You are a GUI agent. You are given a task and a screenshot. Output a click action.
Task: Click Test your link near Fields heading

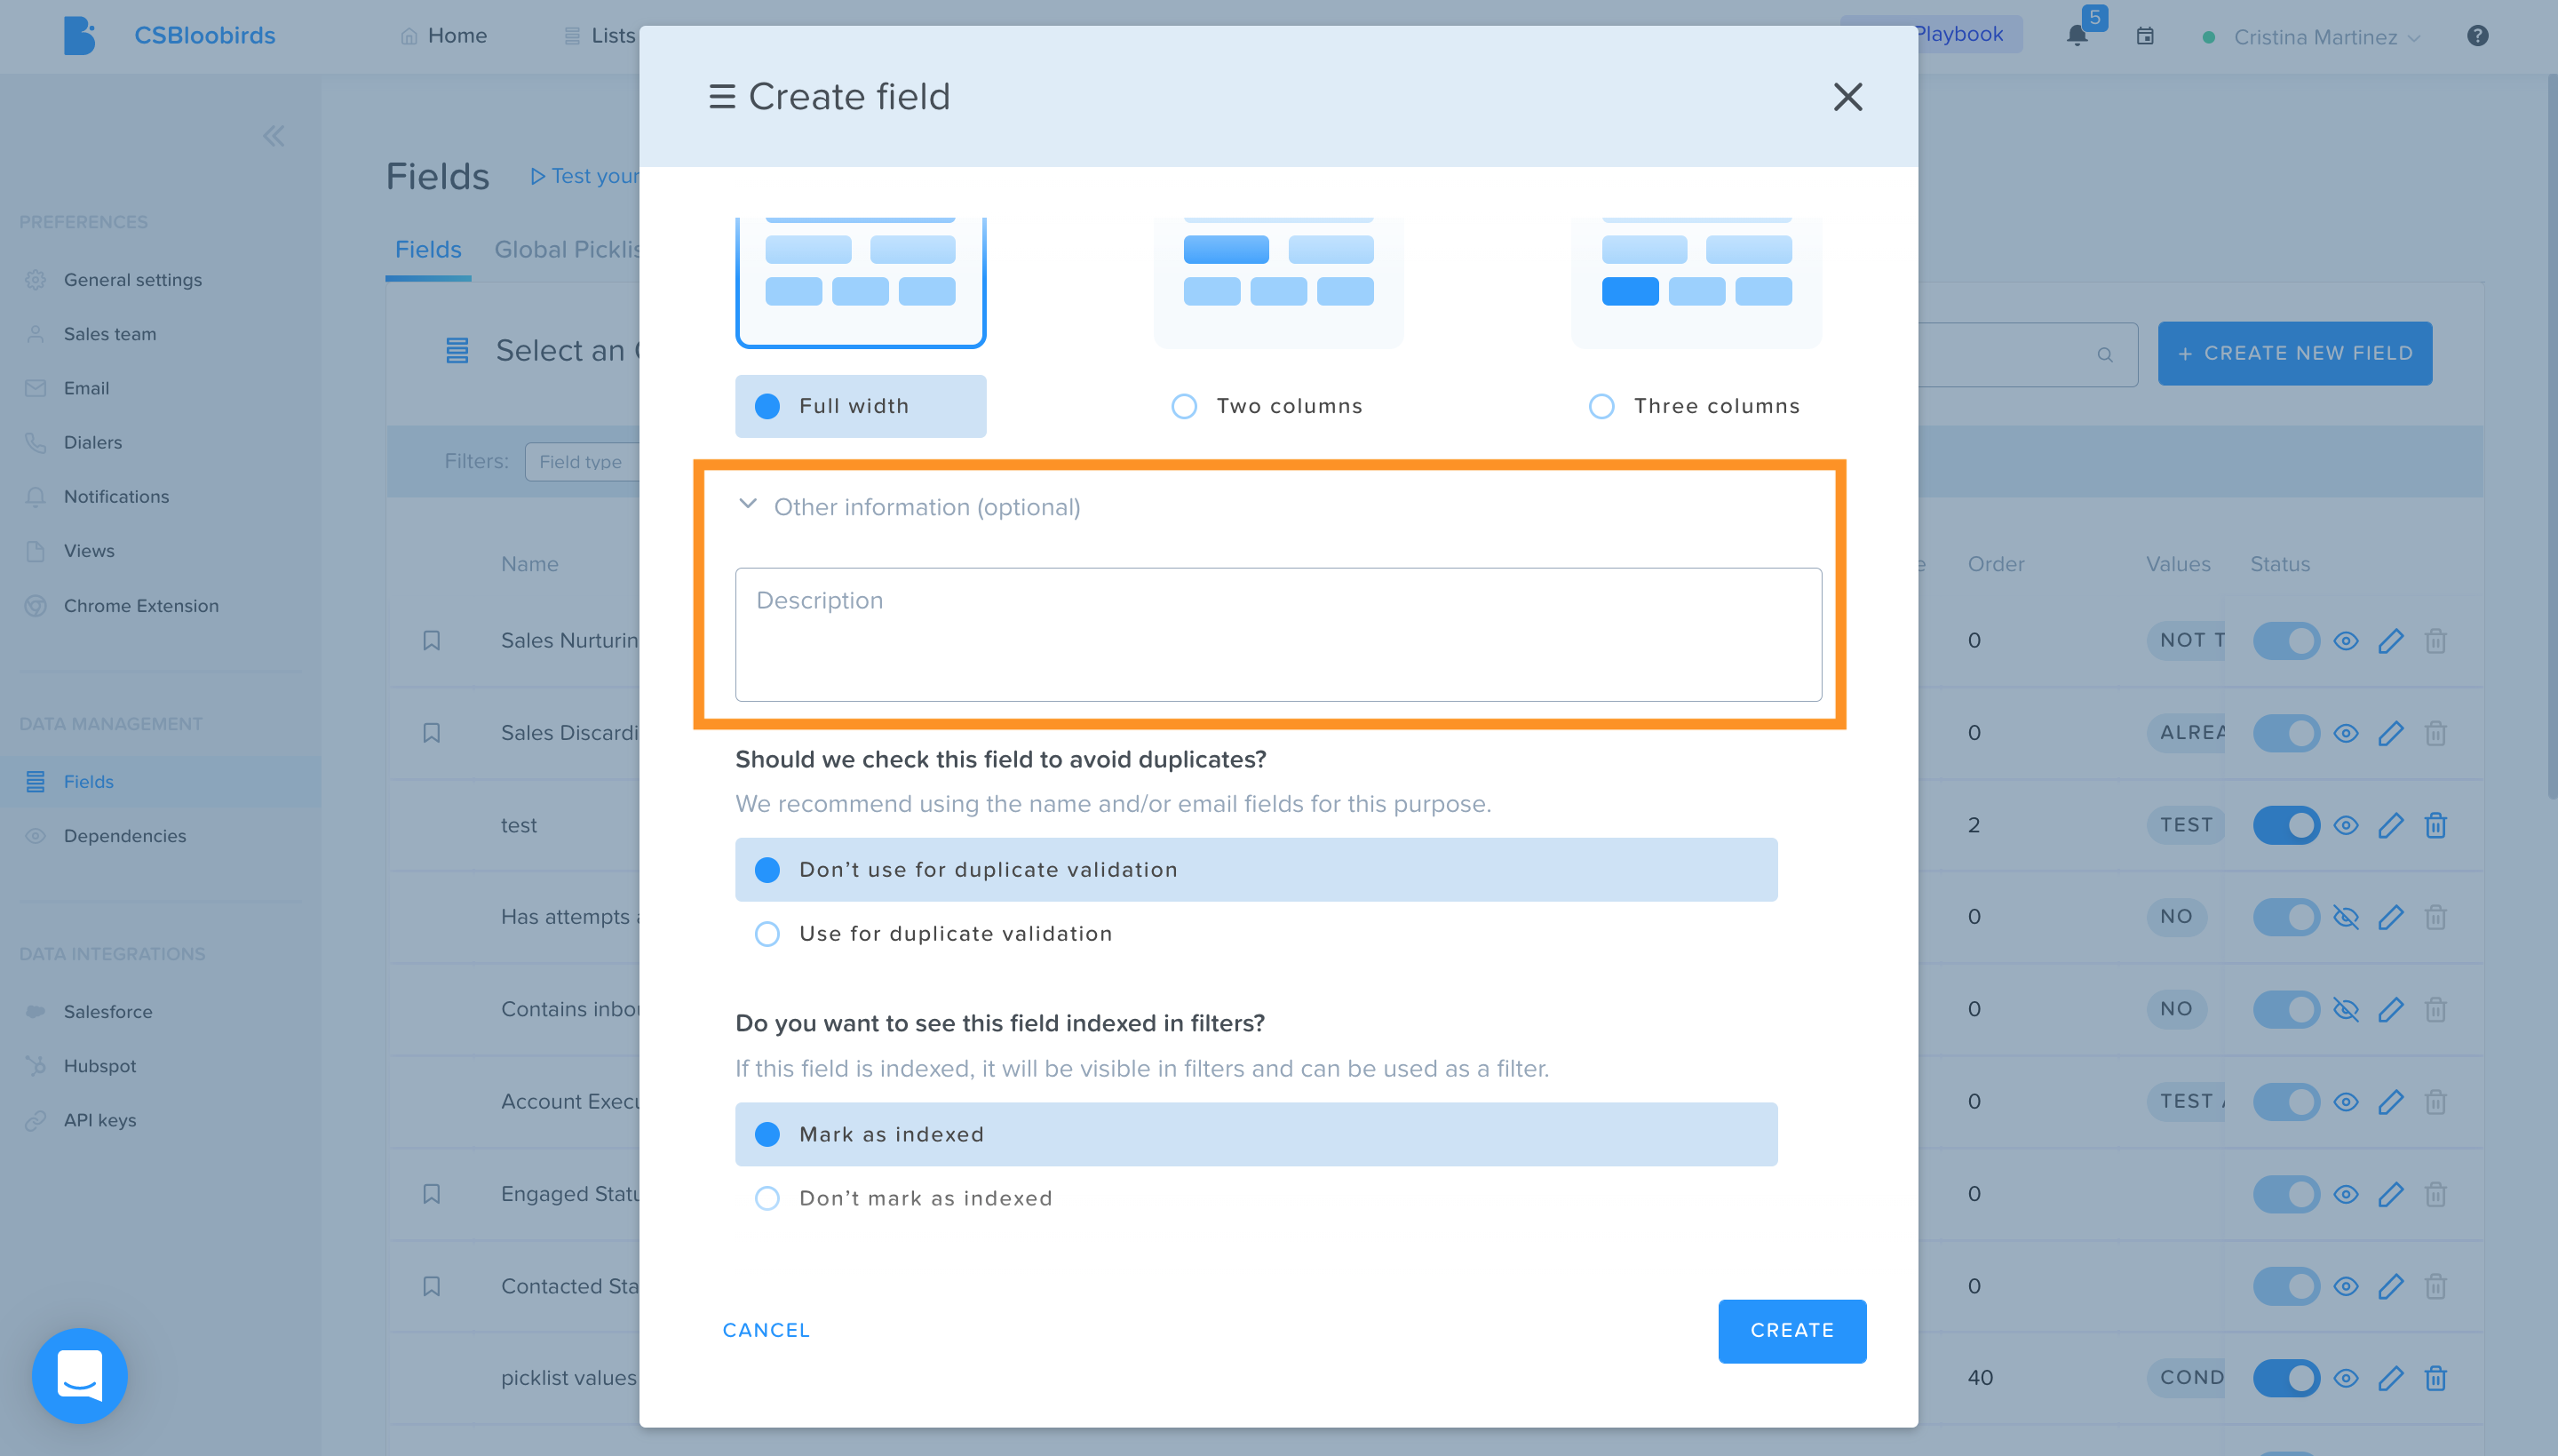(586, 176)
